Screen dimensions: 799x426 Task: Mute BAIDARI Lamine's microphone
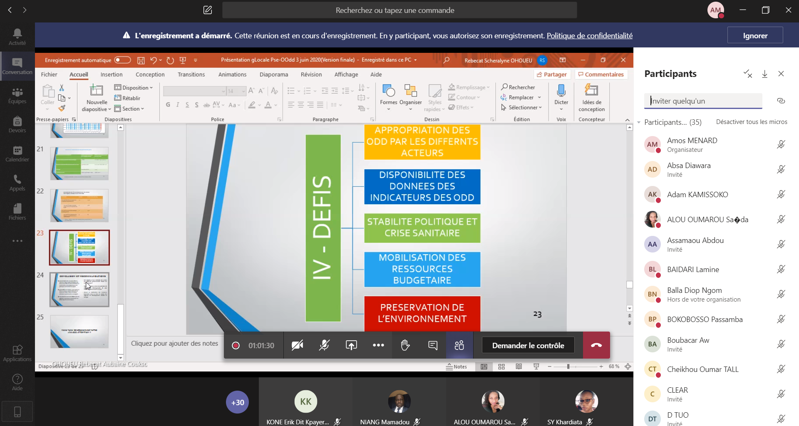coord(781,269)
